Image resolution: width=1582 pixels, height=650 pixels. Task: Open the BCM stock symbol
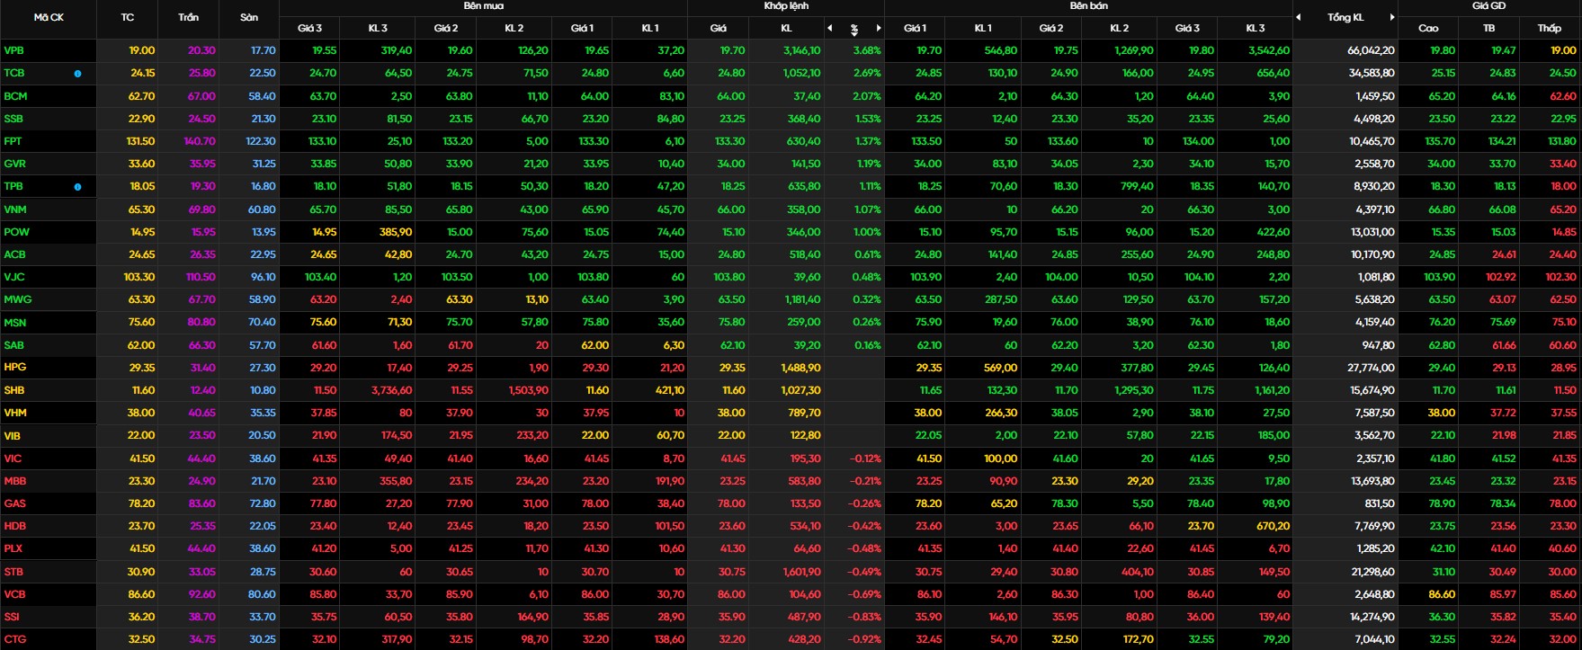tap(14, 96)
